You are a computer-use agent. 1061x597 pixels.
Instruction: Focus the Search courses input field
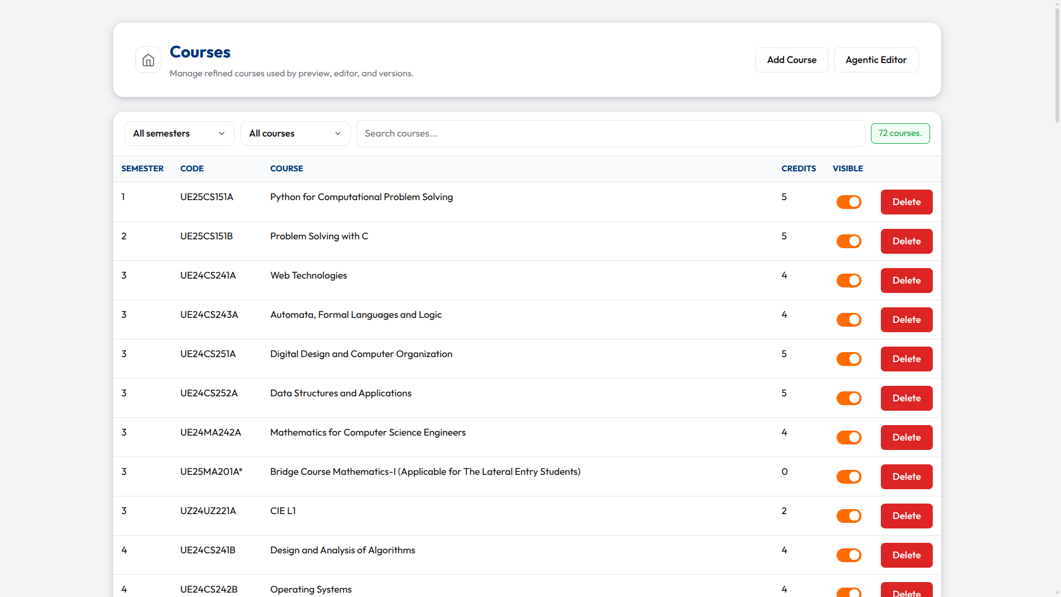[x=611, y=133]
